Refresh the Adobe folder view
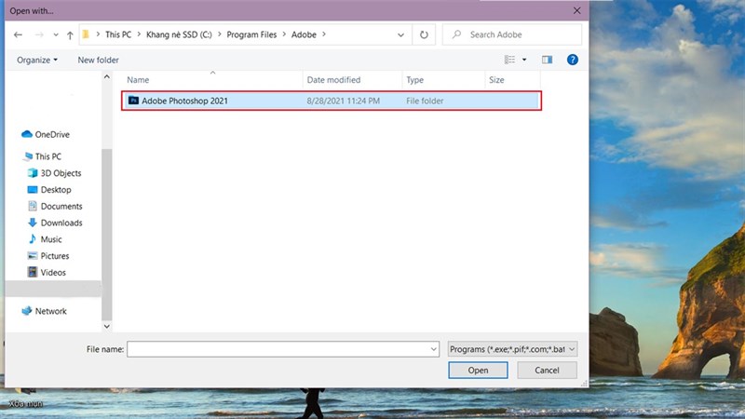The image size is (745, 419). [425, 34]
